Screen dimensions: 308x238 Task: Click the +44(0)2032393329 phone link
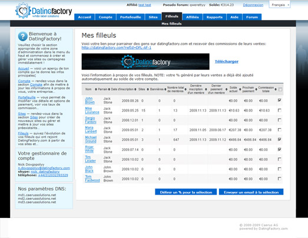pyautogui.click(x=53, y=175)
